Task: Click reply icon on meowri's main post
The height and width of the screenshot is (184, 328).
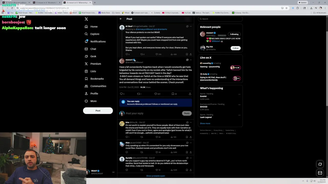Action: pyautogui.click(x=121, y=94)
